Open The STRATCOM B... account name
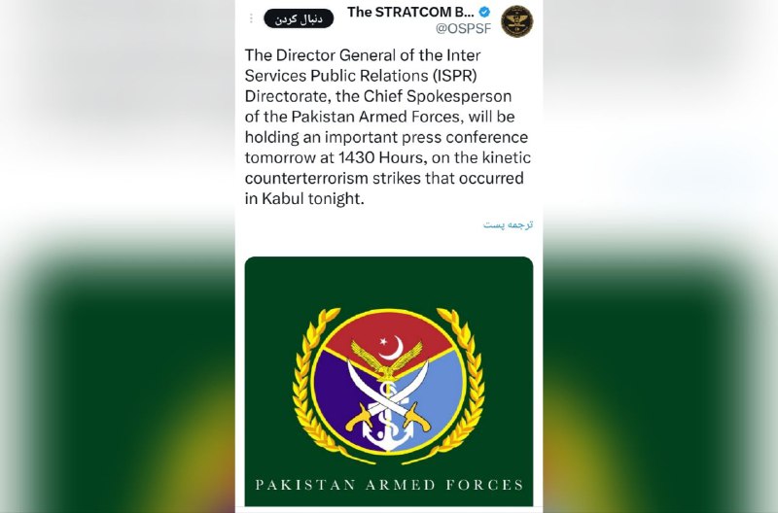The width and height of the screenshot is (778, 513). (410, 12)
